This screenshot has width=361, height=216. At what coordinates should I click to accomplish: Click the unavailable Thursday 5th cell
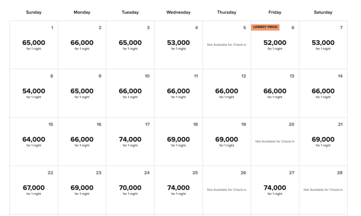click(x=226, y=45)
